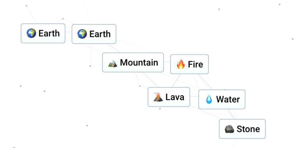This screenshot has width=296, height=148.
Task: Choose the second Earth element's text label
Action: [x=100, y=34]
